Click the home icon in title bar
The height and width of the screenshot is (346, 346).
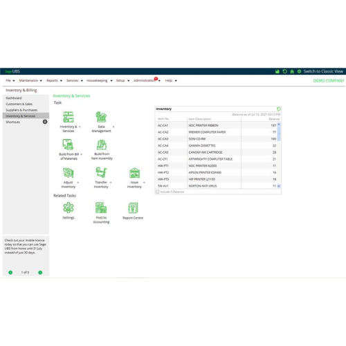292,71
